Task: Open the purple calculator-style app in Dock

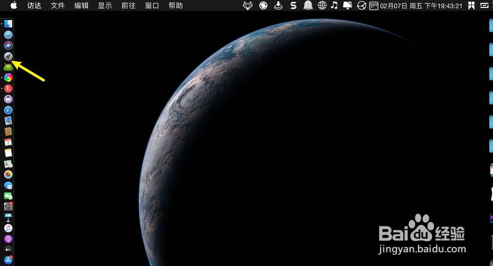Action: 8,99
